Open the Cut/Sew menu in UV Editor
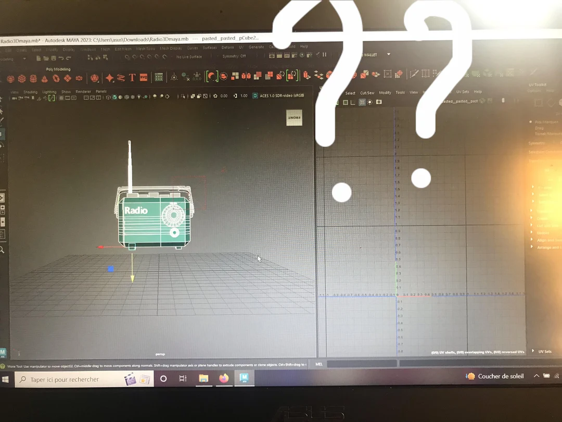Viewport: 562px width, 422px height. pos(366,92)
